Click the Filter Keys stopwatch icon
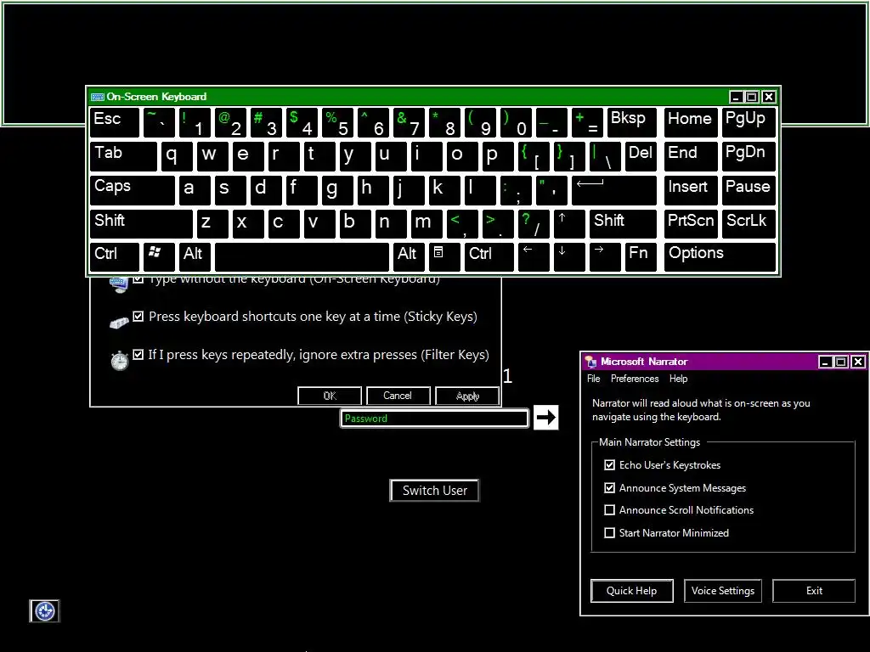870x652 pixels. tap(119, 360)
